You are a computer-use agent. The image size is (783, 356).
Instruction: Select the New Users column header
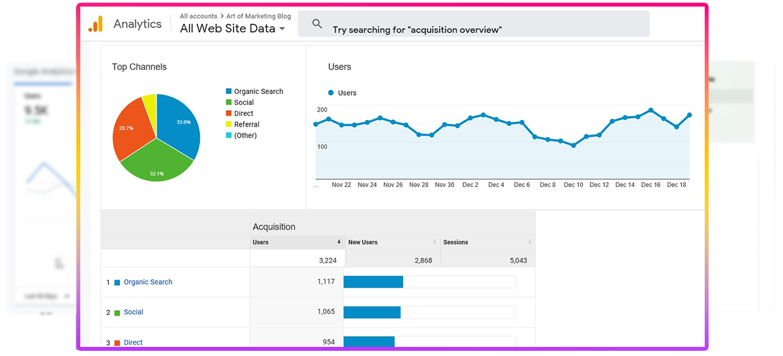click(363, 242)
